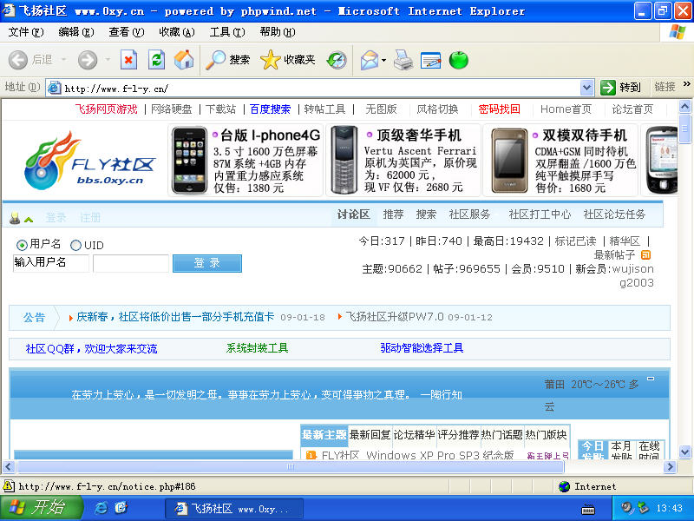The height and width of the screenshot is (521, 694).
Task: Click the horizontal scrollbar thumb
Action: click(291, 466)
